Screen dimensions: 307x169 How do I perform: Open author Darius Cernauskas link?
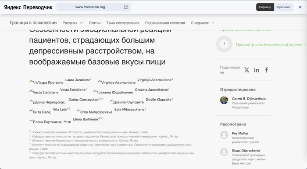click(x=83, y=100)
